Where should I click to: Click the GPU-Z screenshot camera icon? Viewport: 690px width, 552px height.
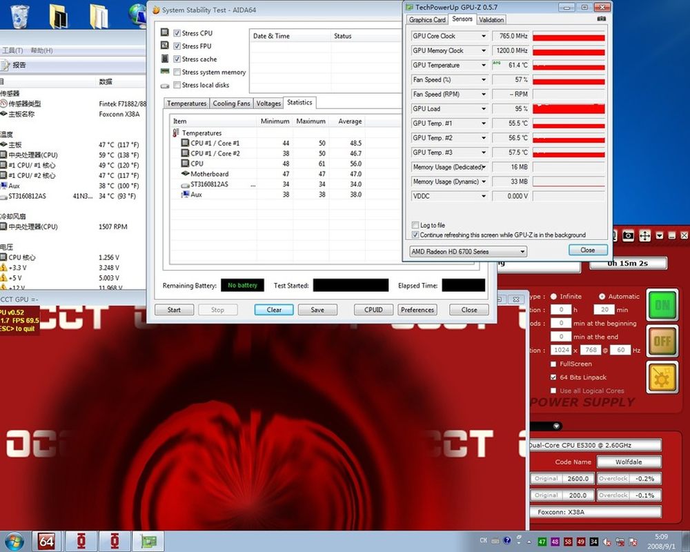602,19
